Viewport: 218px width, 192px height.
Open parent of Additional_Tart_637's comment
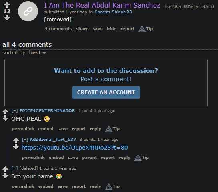click(90, 158)
